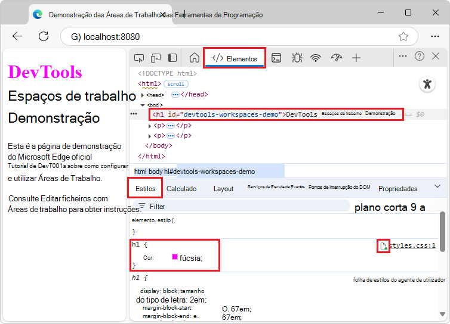Switch to the Calculado tab
450x324 pixels.
coord(181,189)
